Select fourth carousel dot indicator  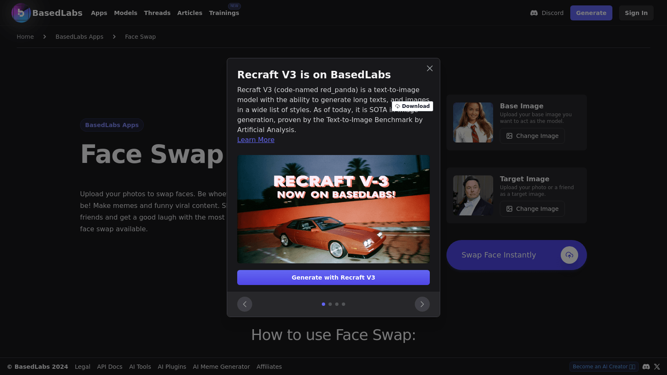(344, 304)
